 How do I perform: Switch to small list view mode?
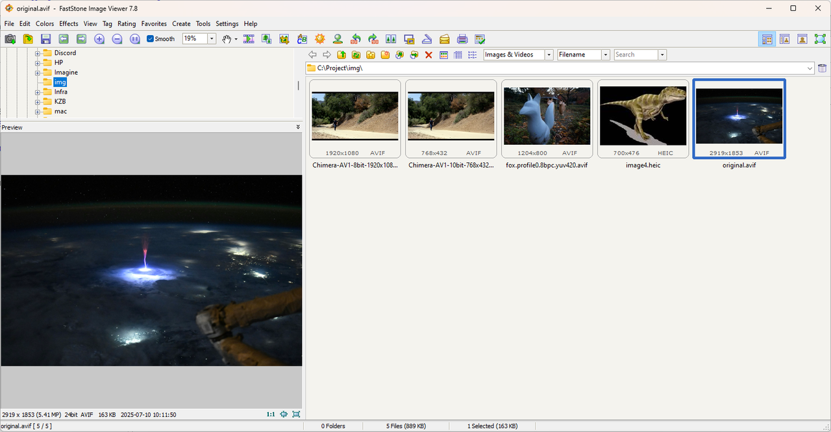pos(472,55)
